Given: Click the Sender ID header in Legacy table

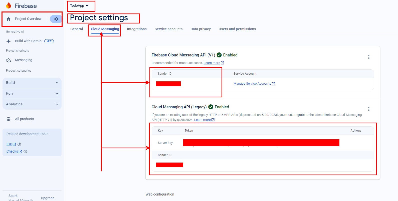Looking at the screenshot, I should [164, 155].
